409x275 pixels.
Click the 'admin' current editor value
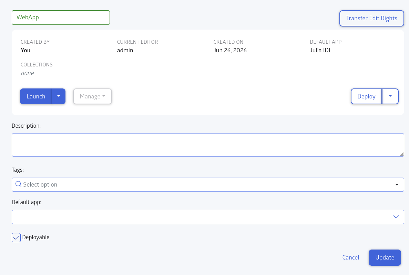pyautogui.click(x=125, y=50)
